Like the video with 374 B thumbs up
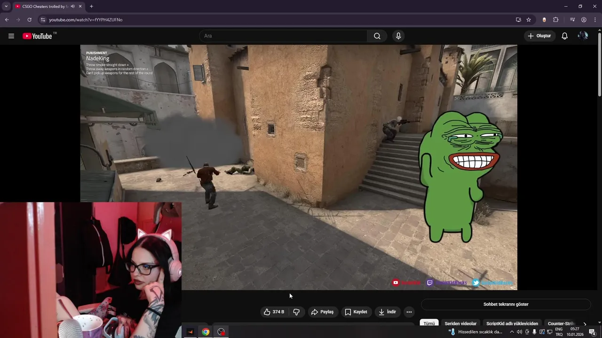This screenshot has height=338, width=602. click(x=274, y=312)
